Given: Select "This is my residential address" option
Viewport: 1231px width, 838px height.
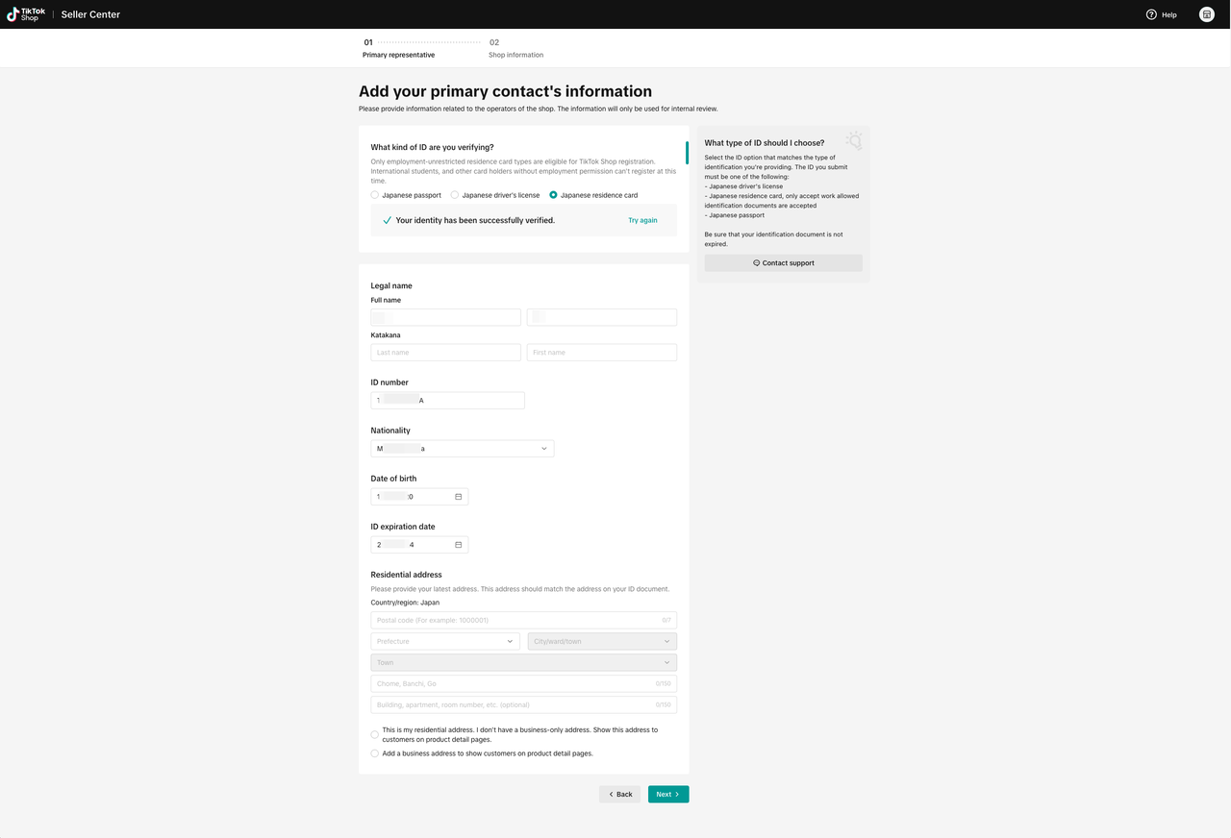Looking at the screenshot, I should pos(375,734).
